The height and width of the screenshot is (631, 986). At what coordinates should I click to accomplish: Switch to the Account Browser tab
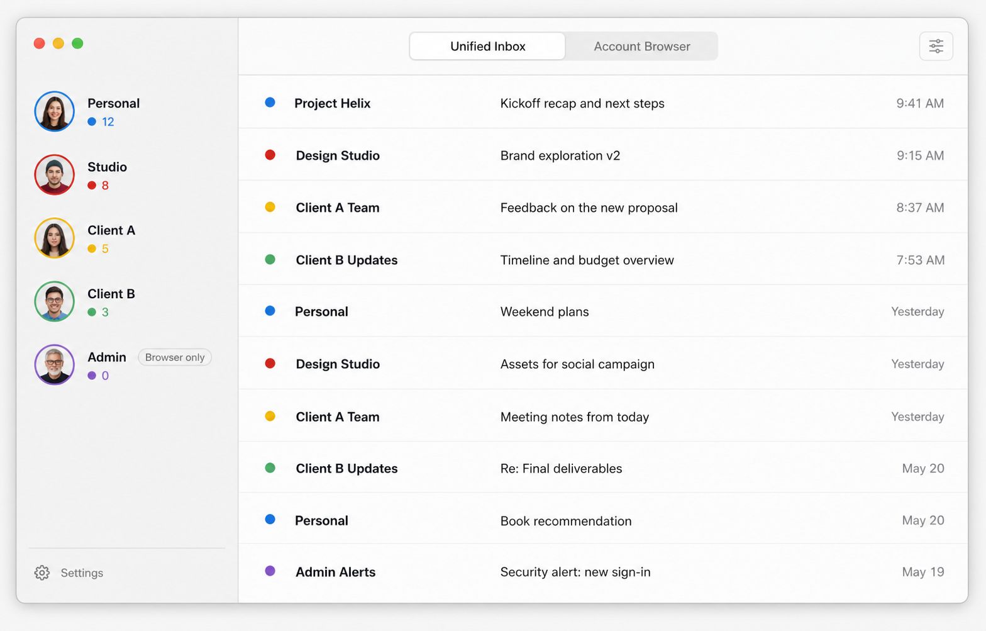click(x=642, y=46)
